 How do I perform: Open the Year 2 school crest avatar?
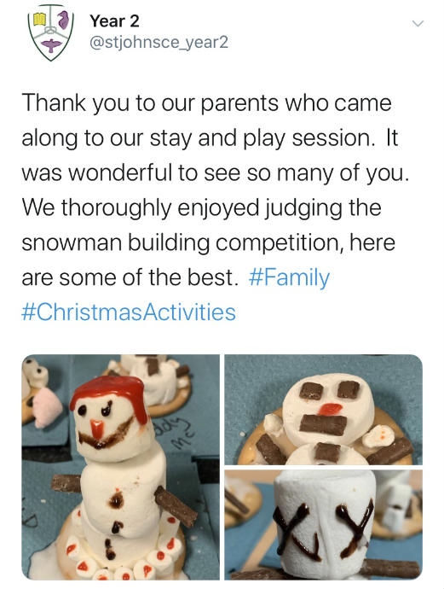(x=50, y=33)
